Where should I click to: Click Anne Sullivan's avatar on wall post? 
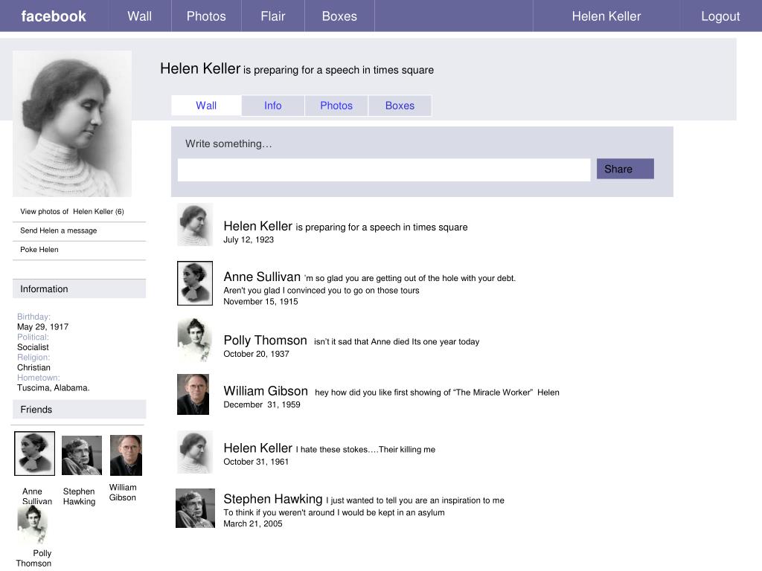[x=195, y=283]
